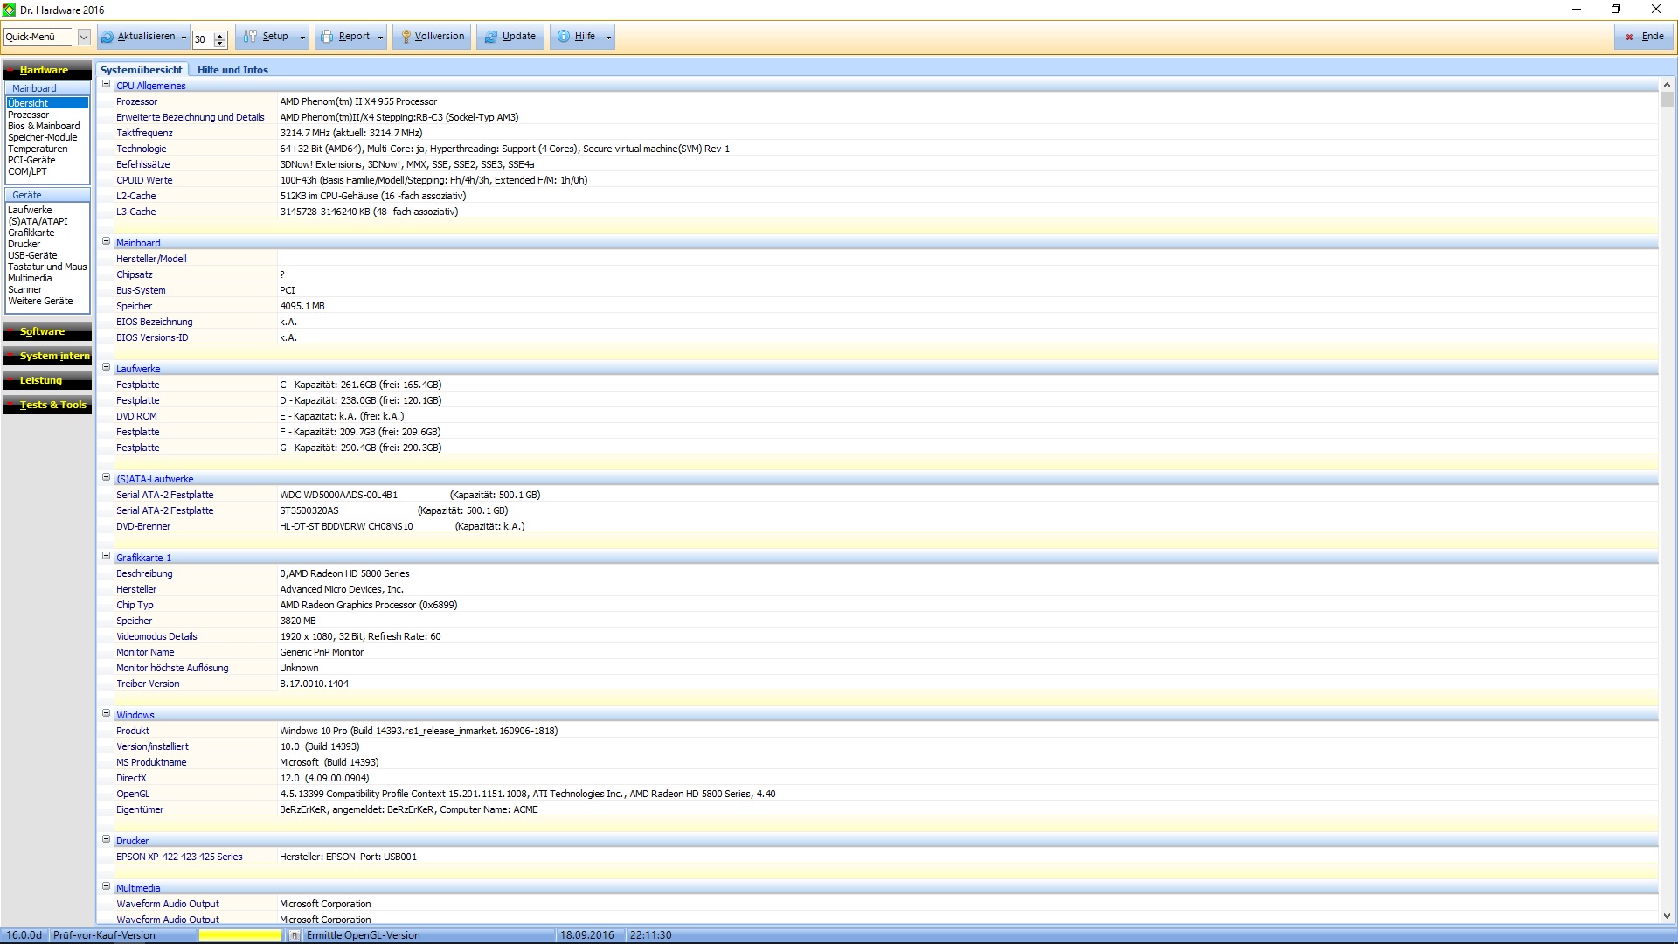Collapse the Grafikkarte 1 section

pyautogui.click(x=107, y=557)
